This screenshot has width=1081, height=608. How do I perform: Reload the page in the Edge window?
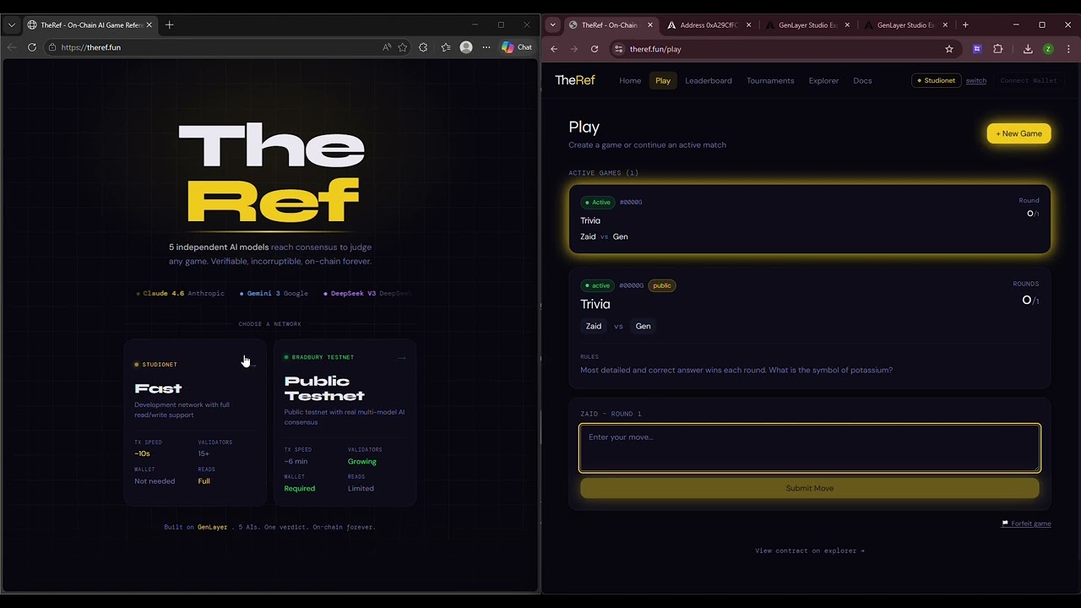[x=32, y=47]
